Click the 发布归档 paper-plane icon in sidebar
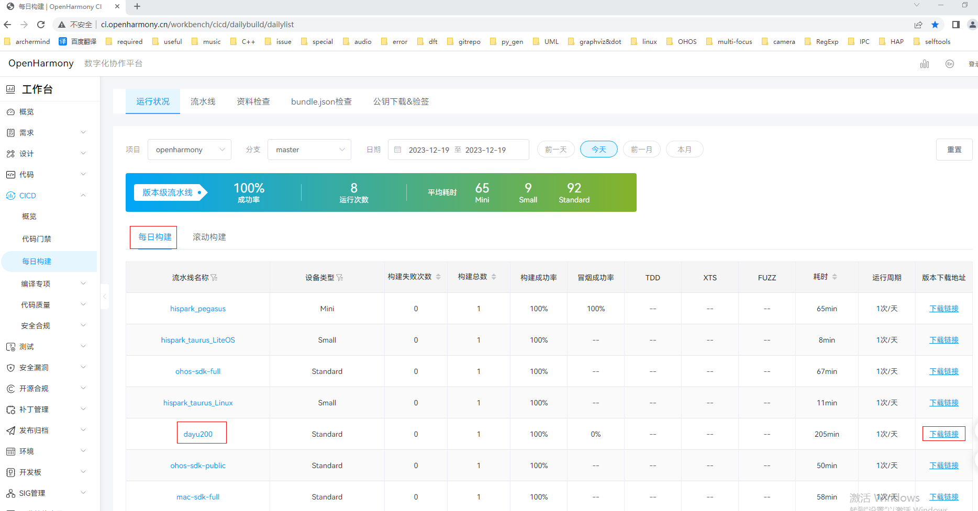Viewport: 978px width, 511px height. coord(10,430)
